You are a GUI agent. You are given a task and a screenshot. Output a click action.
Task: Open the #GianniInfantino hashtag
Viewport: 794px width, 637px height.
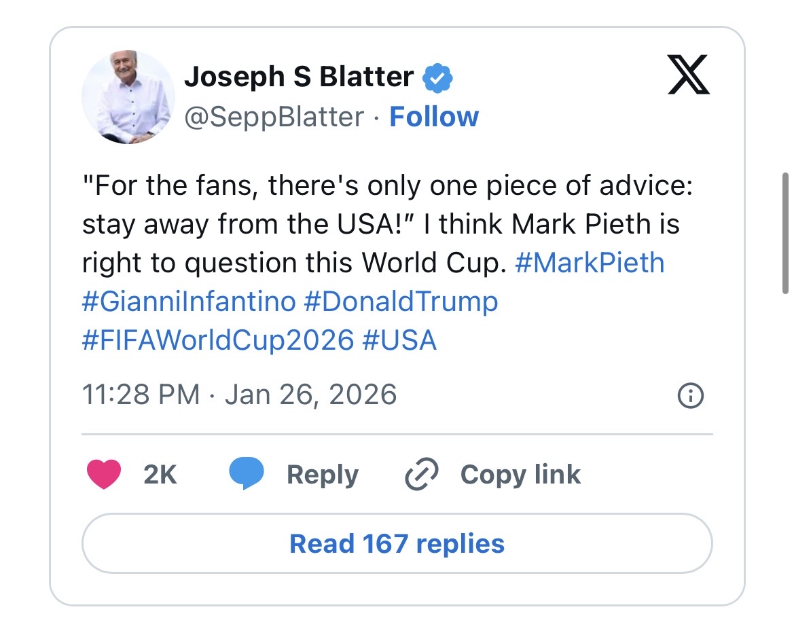tap(189, 302)
